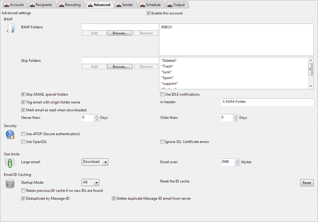
Task: Browse for IMAP Folders
Action: coord(120,33)
